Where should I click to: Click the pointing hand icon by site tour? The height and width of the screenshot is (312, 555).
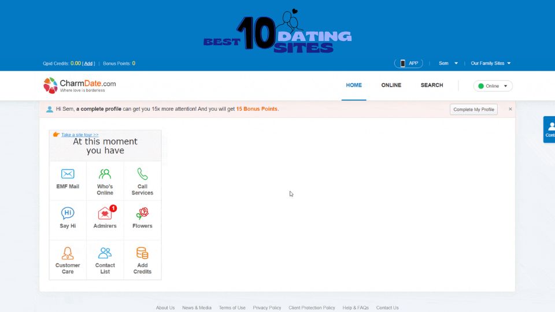(x=56, y=135)
